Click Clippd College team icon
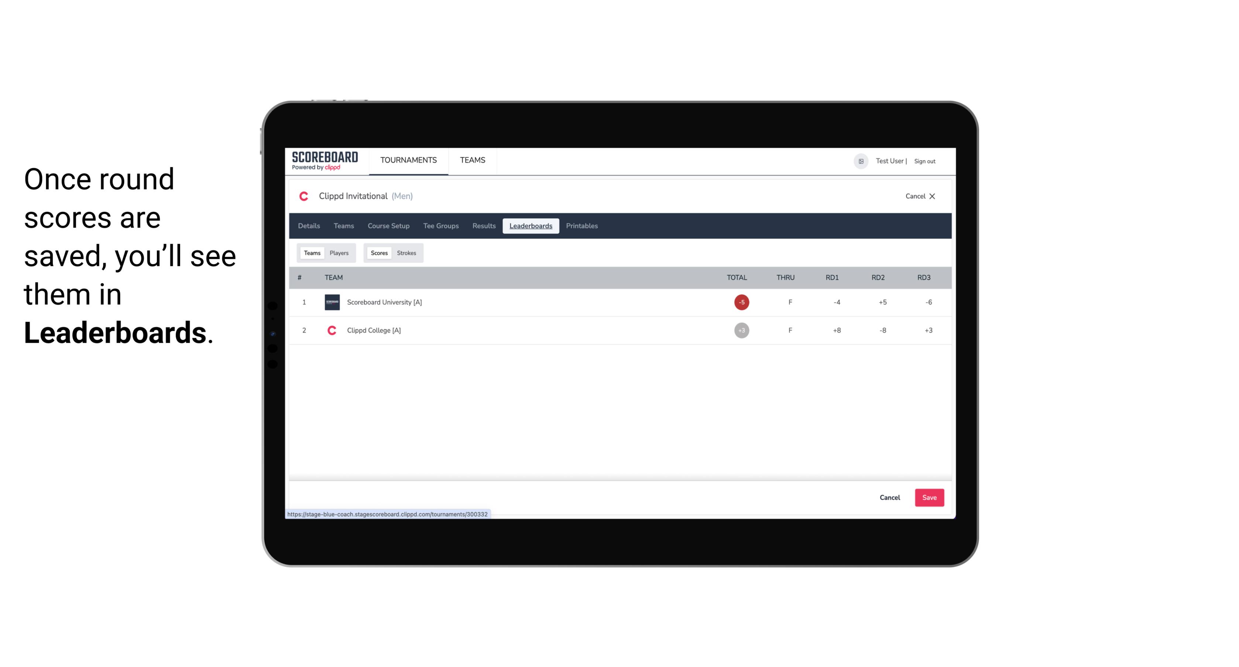1239x667 pixels. (331, 330)
